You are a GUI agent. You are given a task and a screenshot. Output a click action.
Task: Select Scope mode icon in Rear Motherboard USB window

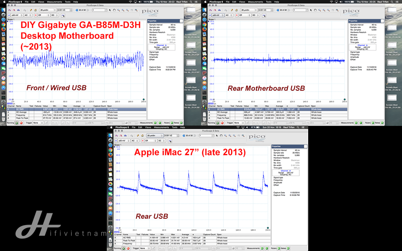[210, 10]
